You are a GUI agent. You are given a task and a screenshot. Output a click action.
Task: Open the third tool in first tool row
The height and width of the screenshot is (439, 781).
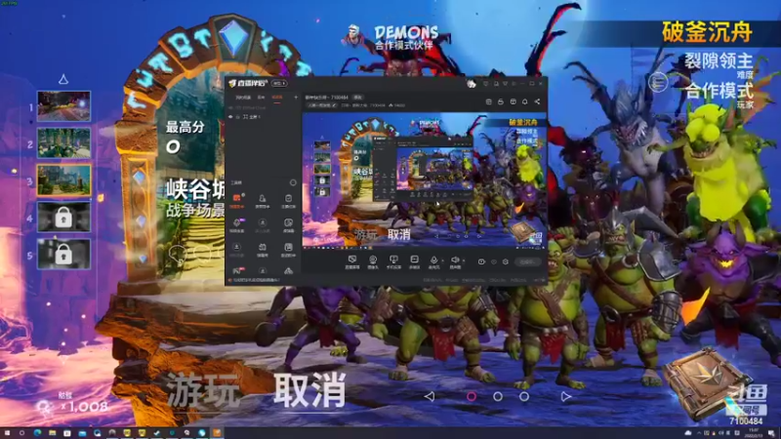pos(288,201)
